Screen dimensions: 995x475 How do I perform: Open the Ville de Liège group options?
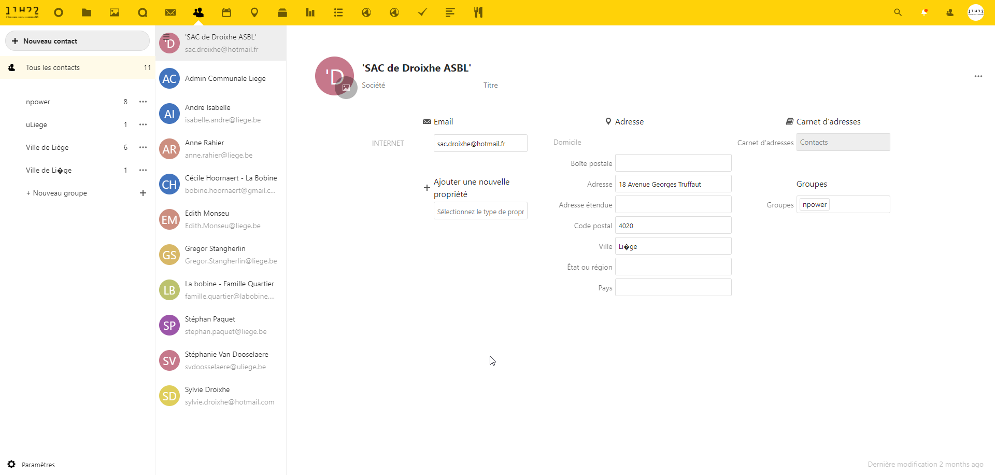point(143,147)
